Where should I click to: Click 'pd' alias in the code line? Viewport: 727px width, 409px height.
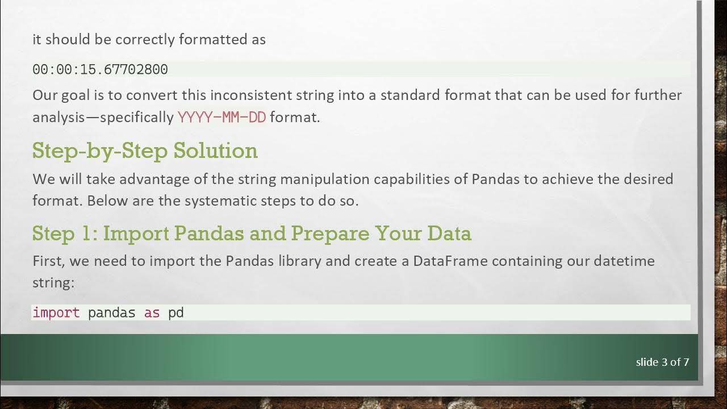[x=176, y=312]
